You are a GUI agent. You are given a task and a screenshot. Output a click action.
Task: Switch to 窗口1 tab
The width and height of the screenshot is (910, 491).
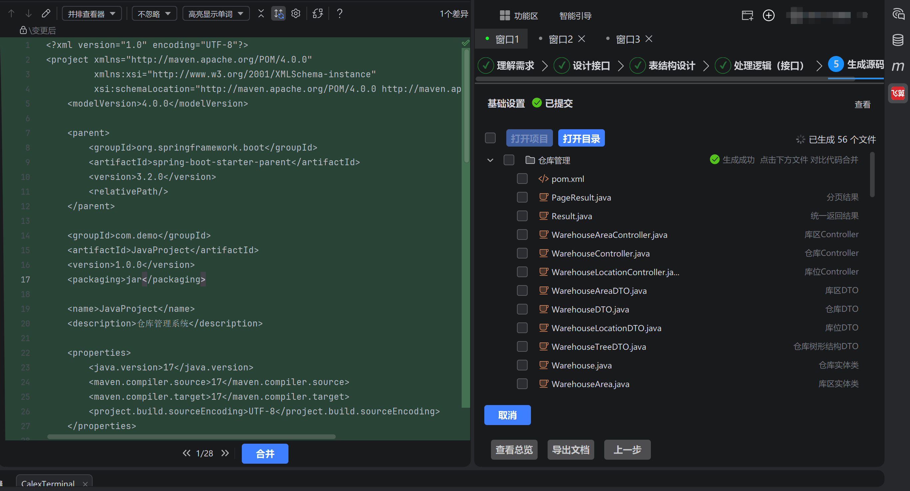tap(502, 39)
